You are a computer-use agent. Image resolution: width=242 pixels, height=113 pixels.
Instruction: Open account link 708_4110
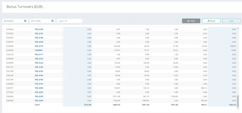point(39,46)
